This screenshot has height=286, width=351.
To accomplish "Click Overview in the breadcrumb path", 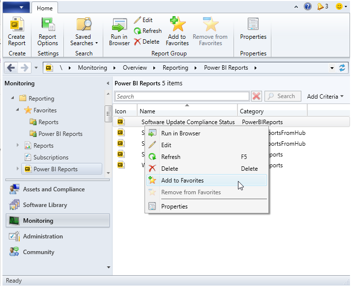I will point(135,68).
